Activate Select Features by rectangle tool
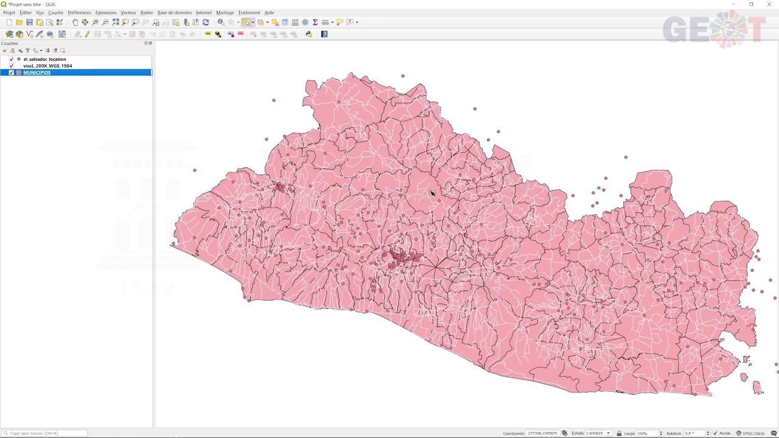This screenshot has width=779, height=438. click(x=245, y=22)
